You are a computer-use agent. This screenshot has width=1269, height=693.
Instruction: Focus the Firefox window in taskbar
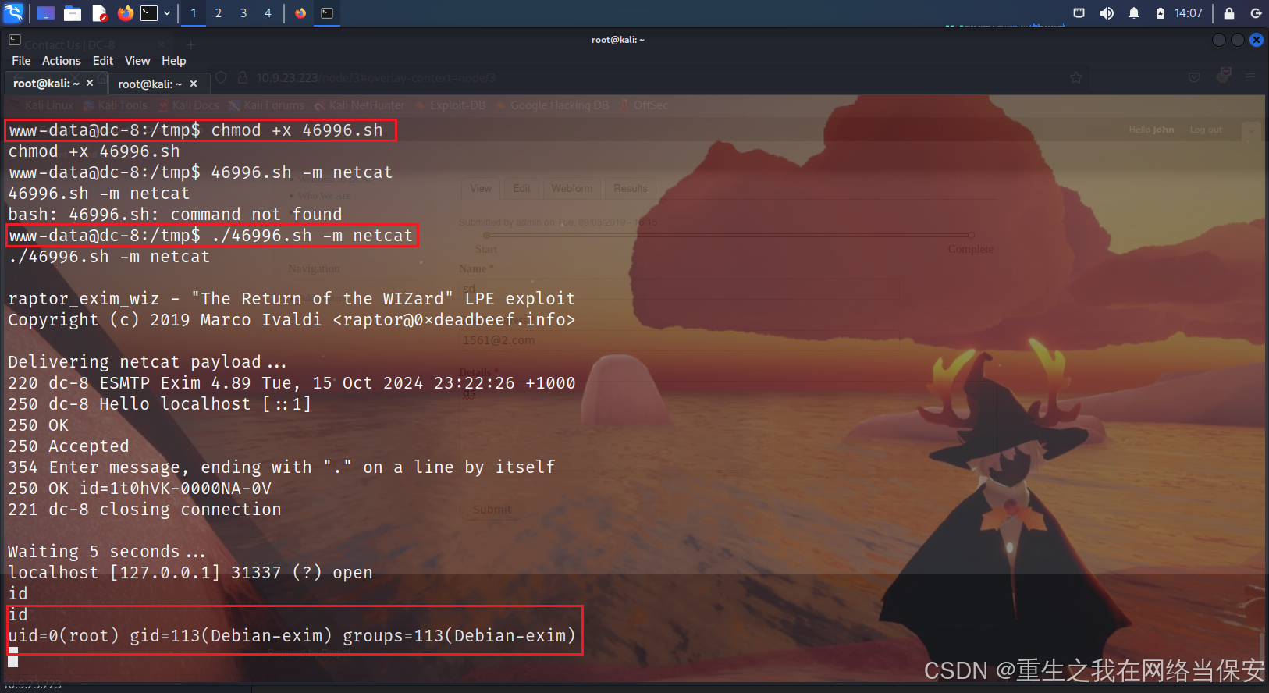click(300, 13)
